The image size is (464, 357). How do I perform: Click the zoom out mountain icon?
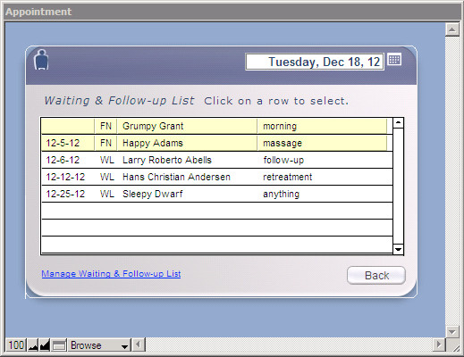pos(33,345)
